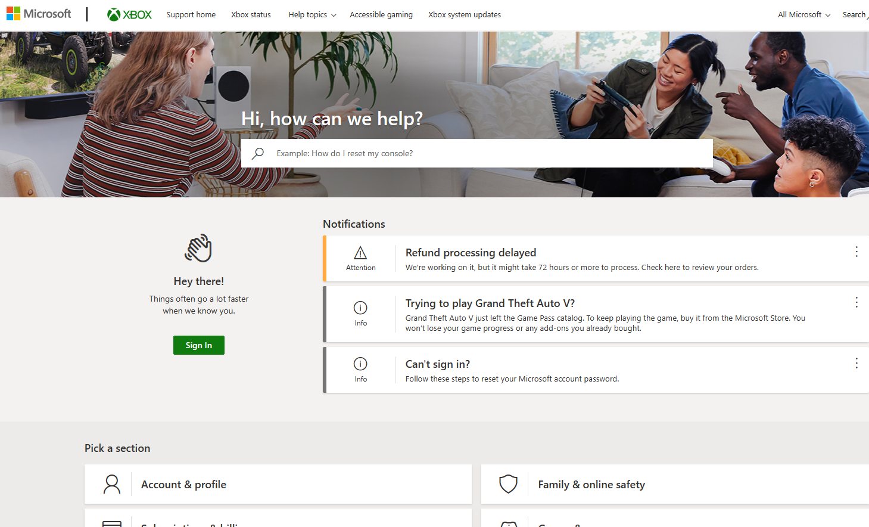This screenshot has height=527, width=869.
Task: Open more options for Grand Theft Auto V notification
Action: pos(856,302)
